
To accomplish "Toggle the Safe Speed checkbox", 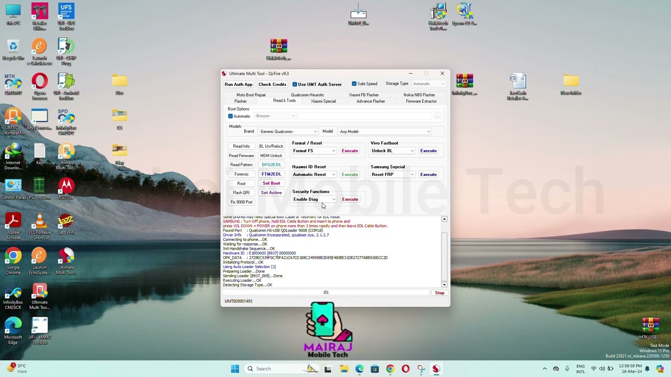I will coord(354,84).
